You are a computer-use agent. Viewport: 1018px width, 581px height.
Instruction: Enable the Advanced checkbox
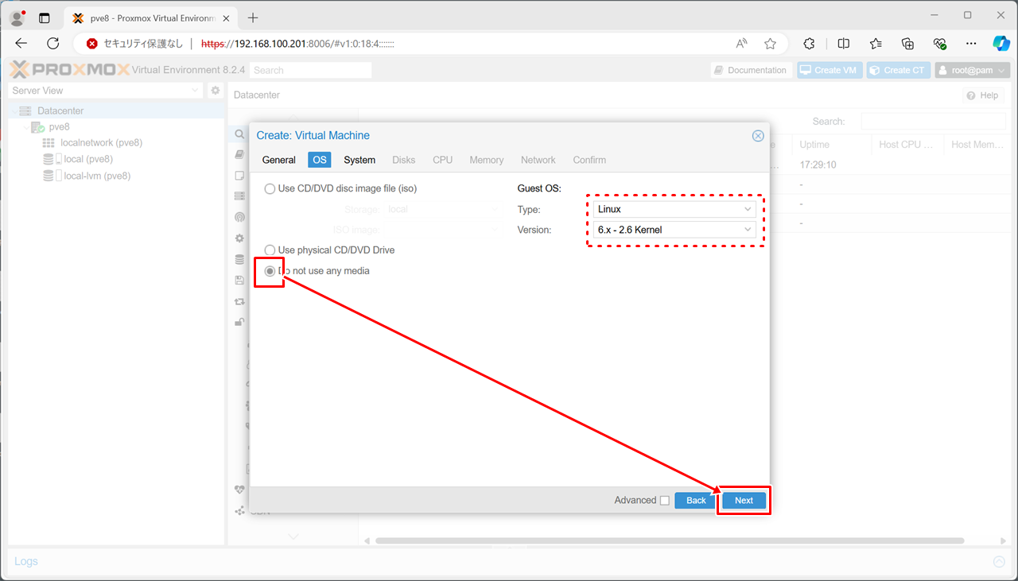click(664, 501)
